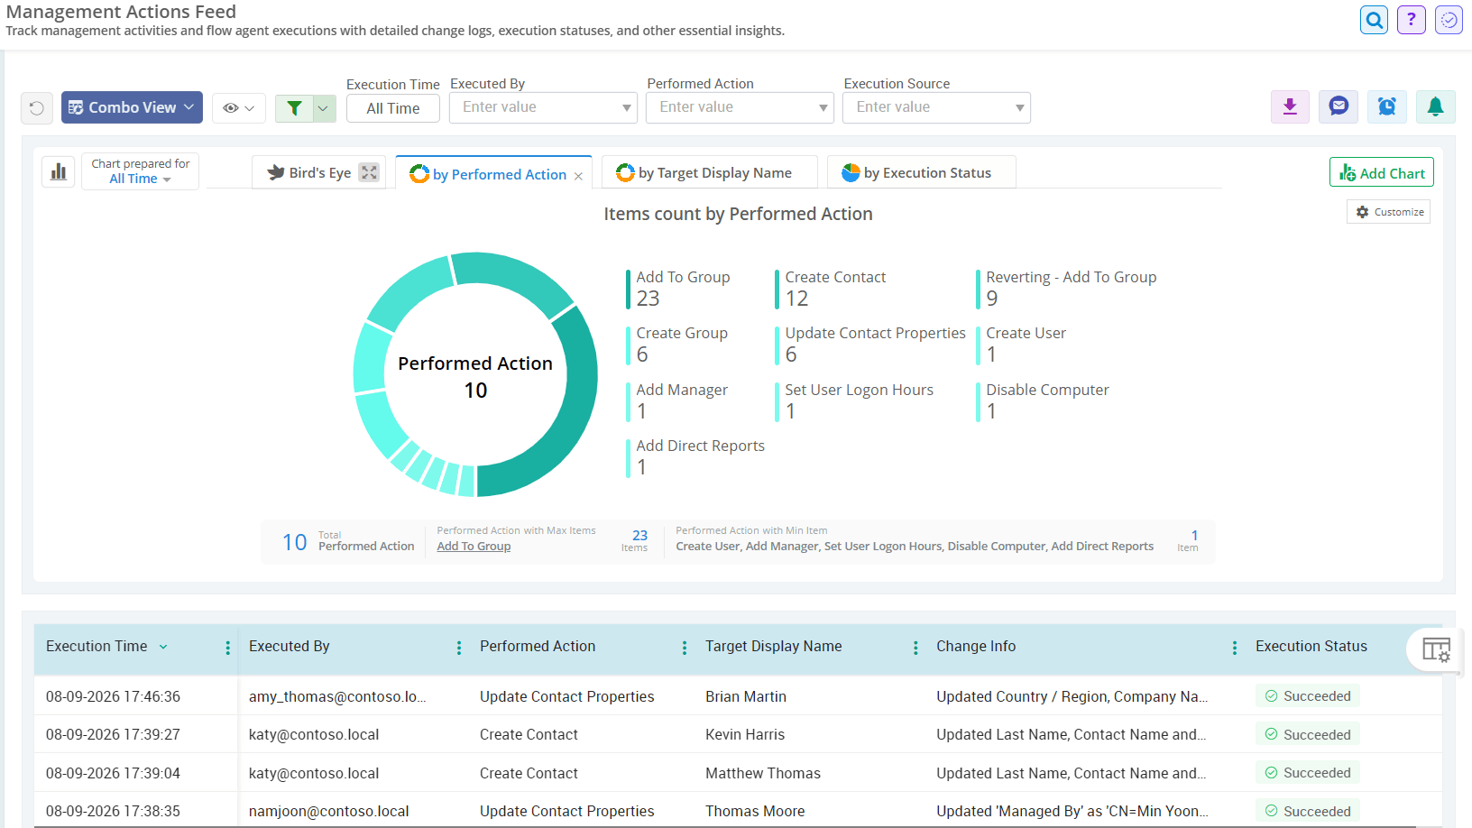Open the table column settings icon
Viewport: 1472px width, 828px height.
point(1436,649)
